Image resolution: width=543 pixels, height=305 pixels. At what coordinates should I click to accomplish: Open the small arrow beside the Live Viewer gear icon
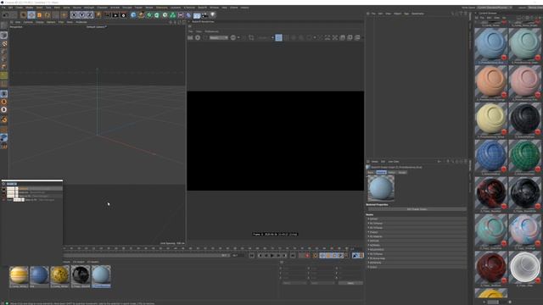[238, 37]
